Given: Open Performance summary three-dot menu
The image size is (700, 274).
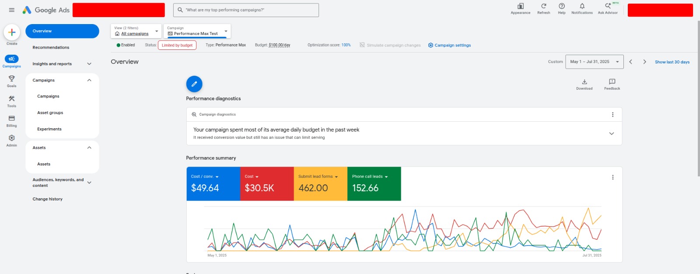Looking at the screenshot, I should coord(612,177).
